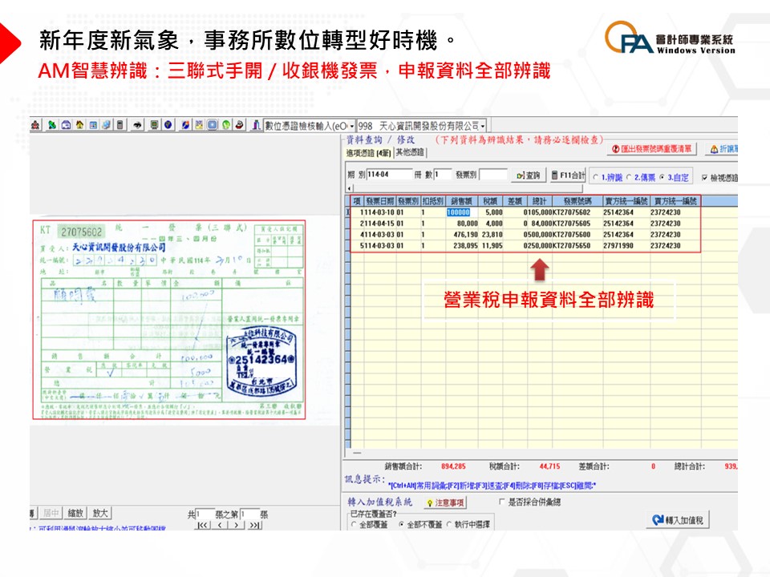Switch to the 其他憑證 tab

(409, 152)
